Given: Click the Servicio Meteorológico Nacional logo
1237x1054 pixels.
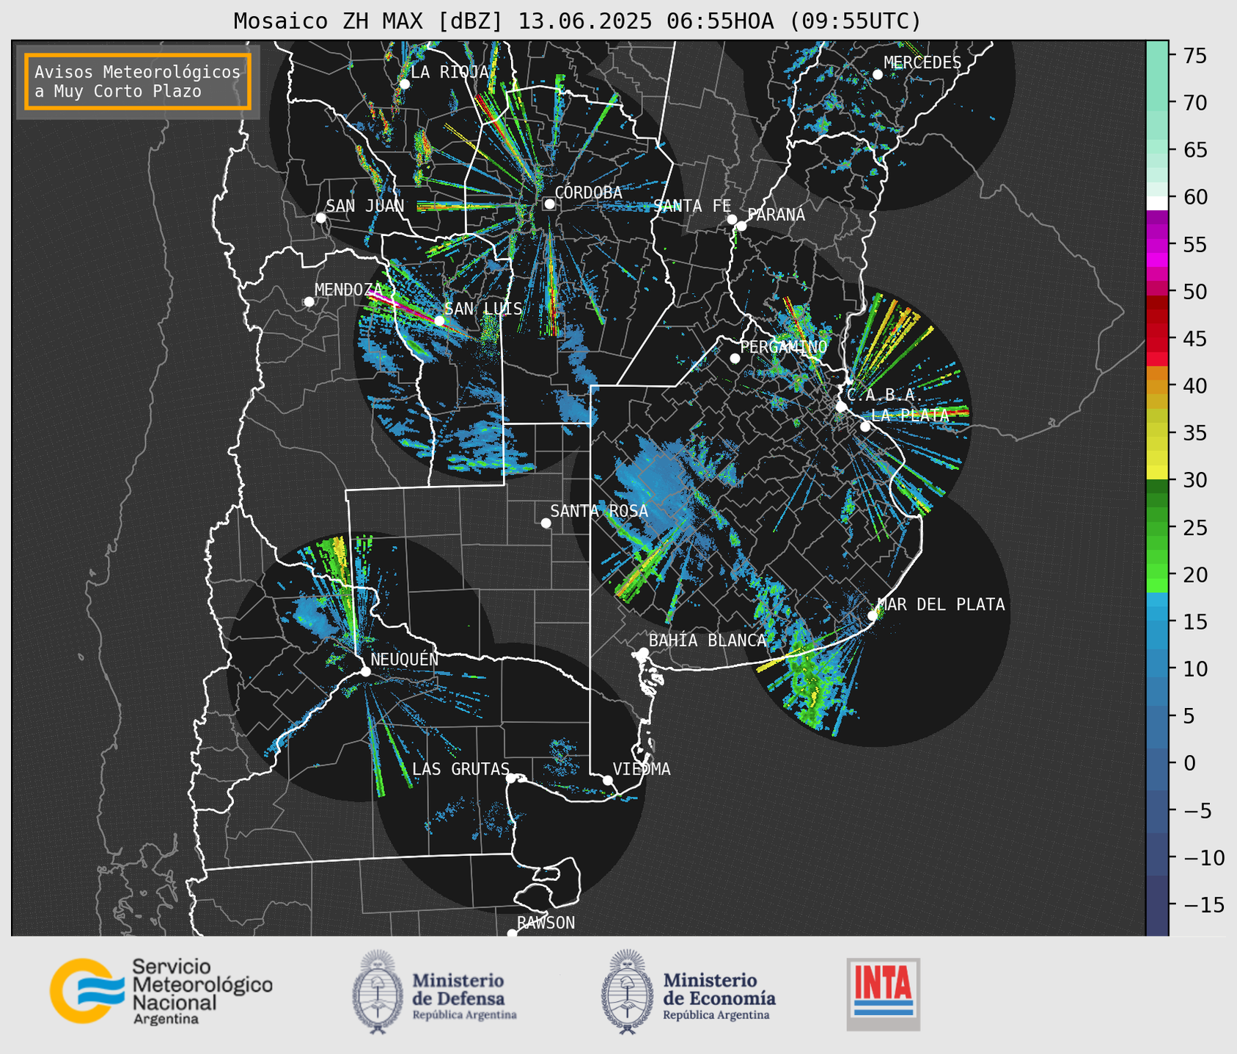Looking at the screenshot, I should point(161,990).
